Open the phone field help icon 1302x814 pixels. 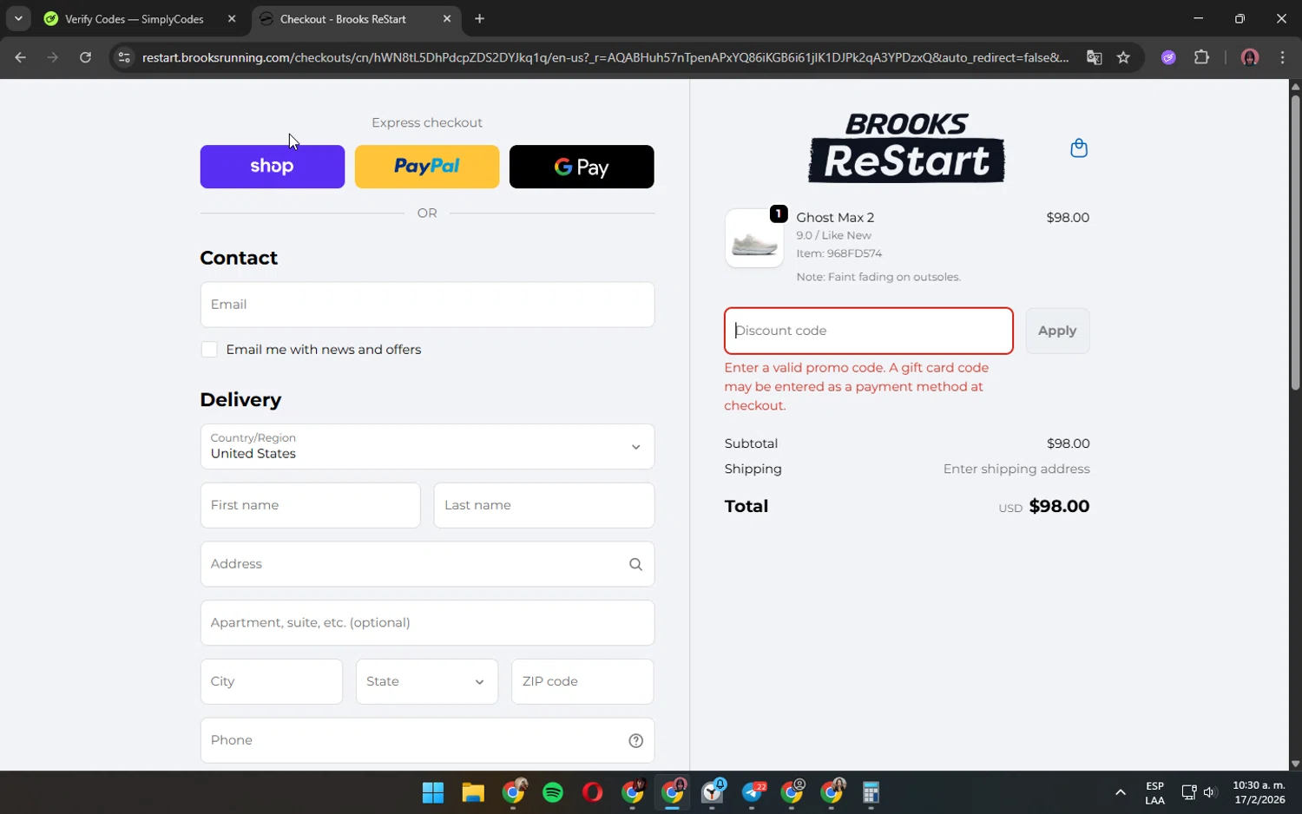635,740
